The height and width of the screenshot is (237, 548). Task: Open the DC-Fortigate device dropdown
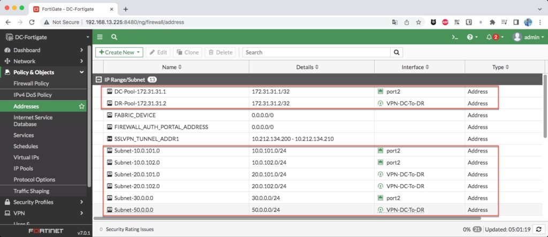pos(88,37)
